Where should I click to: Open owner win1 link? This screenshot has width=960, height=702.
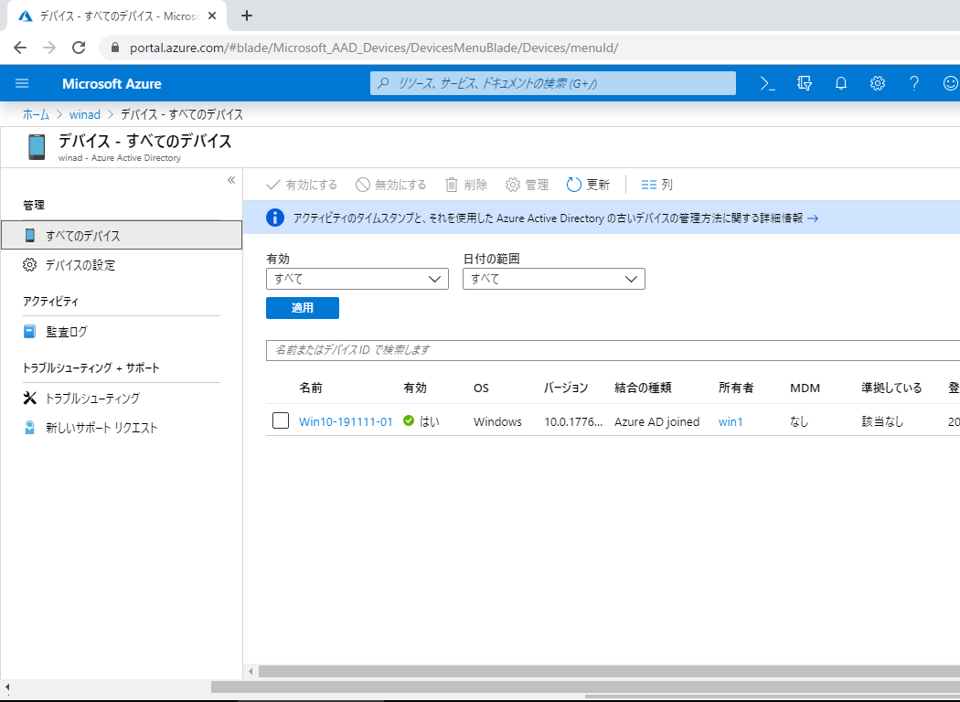click(x=731, y=421)
